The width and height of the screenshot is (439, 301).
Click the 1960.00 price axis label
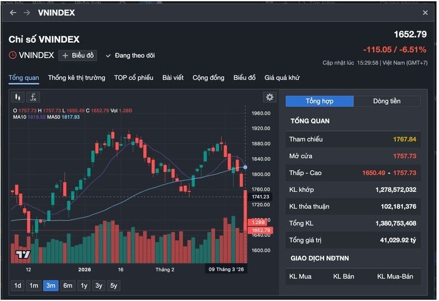point(260,113)
